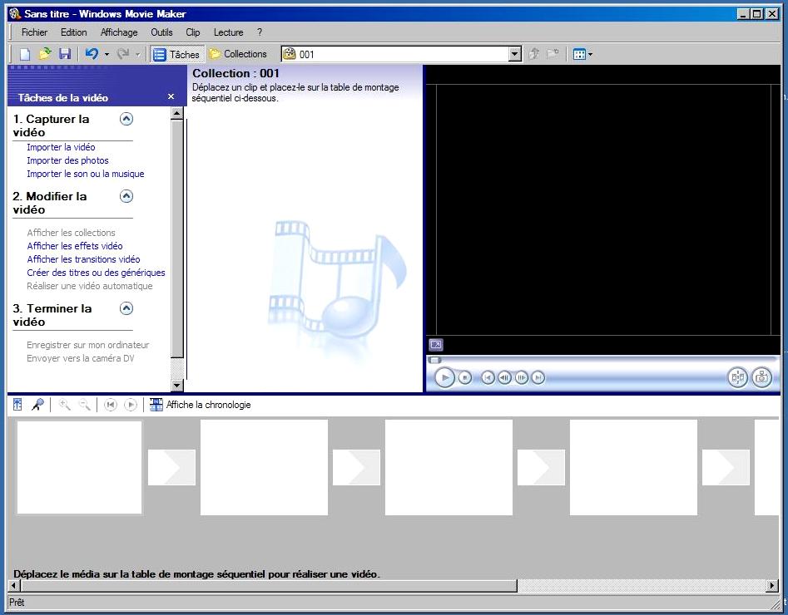Click the Forward (skip to end) preview button
The image size is (788, 615).
(x=538, y=377)
